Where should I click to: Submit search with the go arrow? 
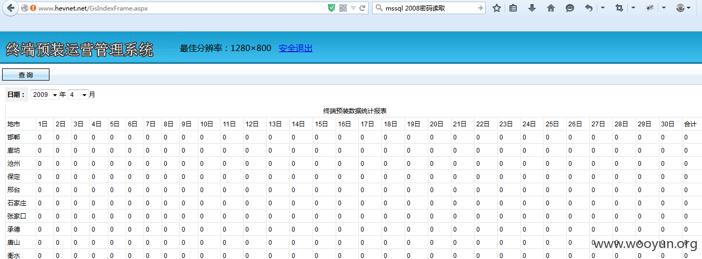click(x=480, y=8)
